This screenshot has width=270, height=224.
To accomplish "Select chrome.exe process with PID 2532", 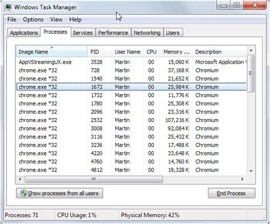I will click(132, 120).
